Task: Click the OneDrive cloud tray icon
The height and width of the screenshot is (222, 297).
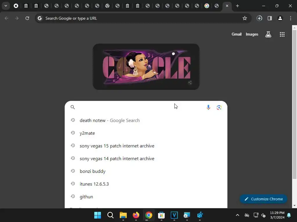Action: 247,215
